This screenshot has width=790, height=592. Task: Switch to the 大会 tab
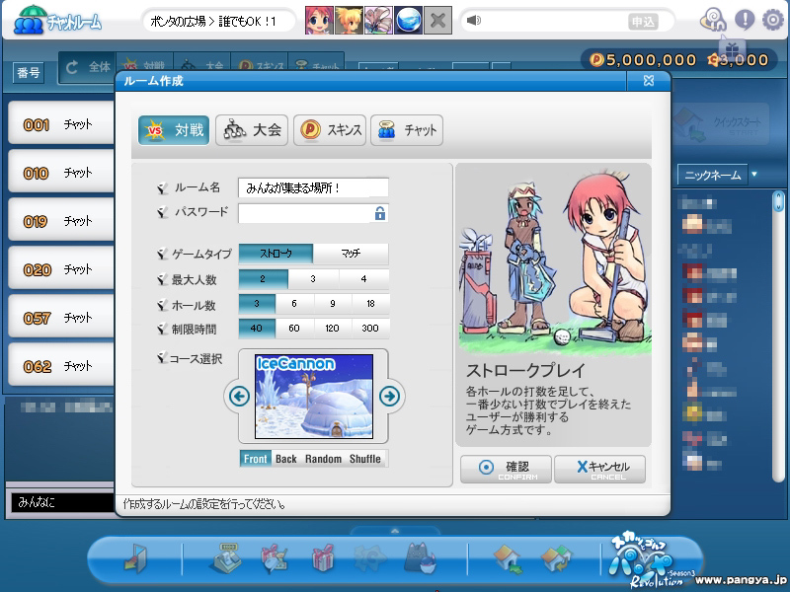click(x=251, y=130)
